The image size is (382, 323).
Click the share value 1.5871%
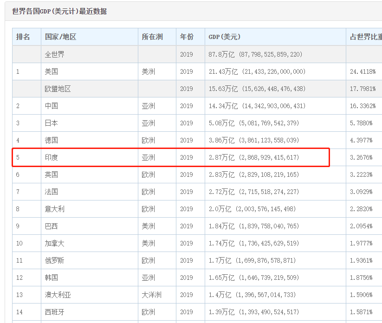click(361, 312)
